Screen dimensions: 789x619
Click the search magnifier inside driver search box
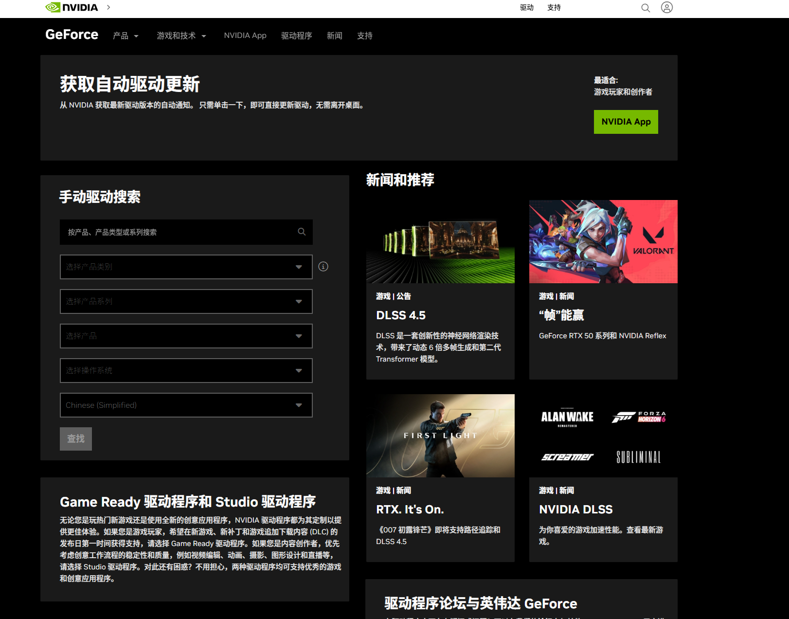[301, 232]
